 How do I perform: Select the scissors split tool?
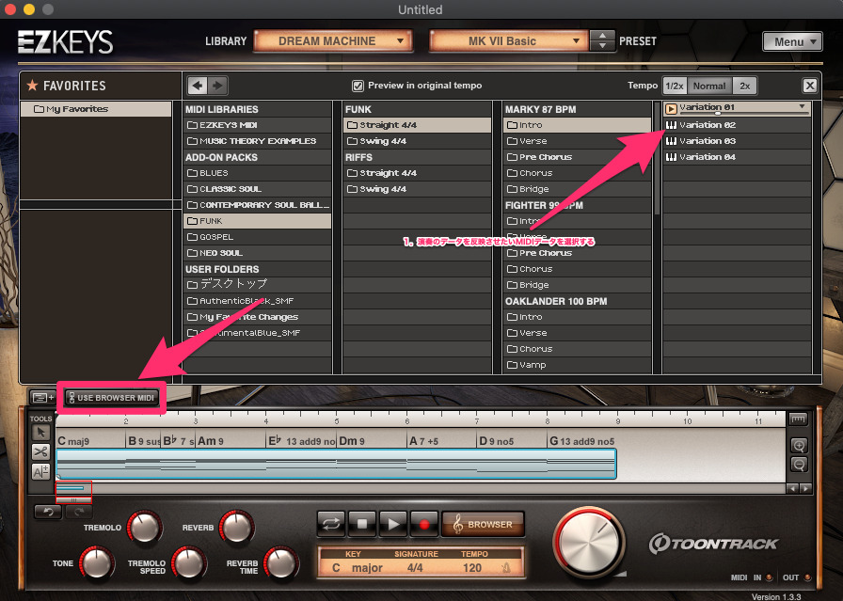[41, 452]
